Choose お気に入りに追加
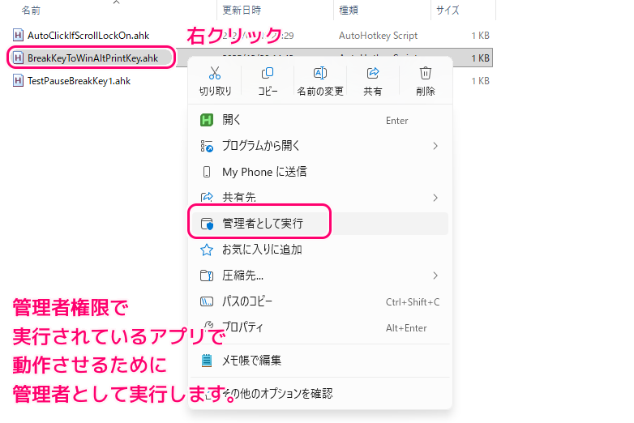 tap(319, 250)
